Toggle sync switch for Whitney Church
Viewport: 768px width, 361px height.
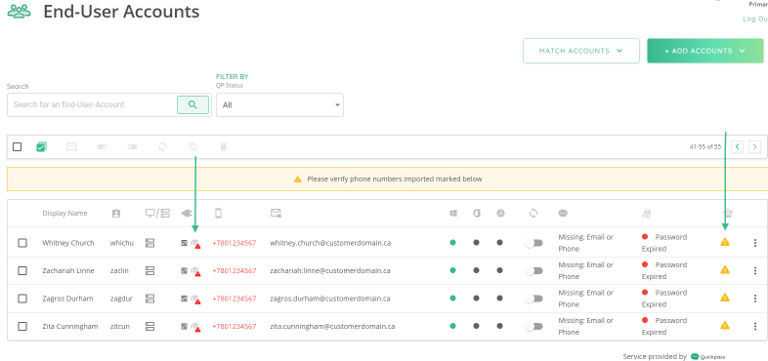click(533, 243)
